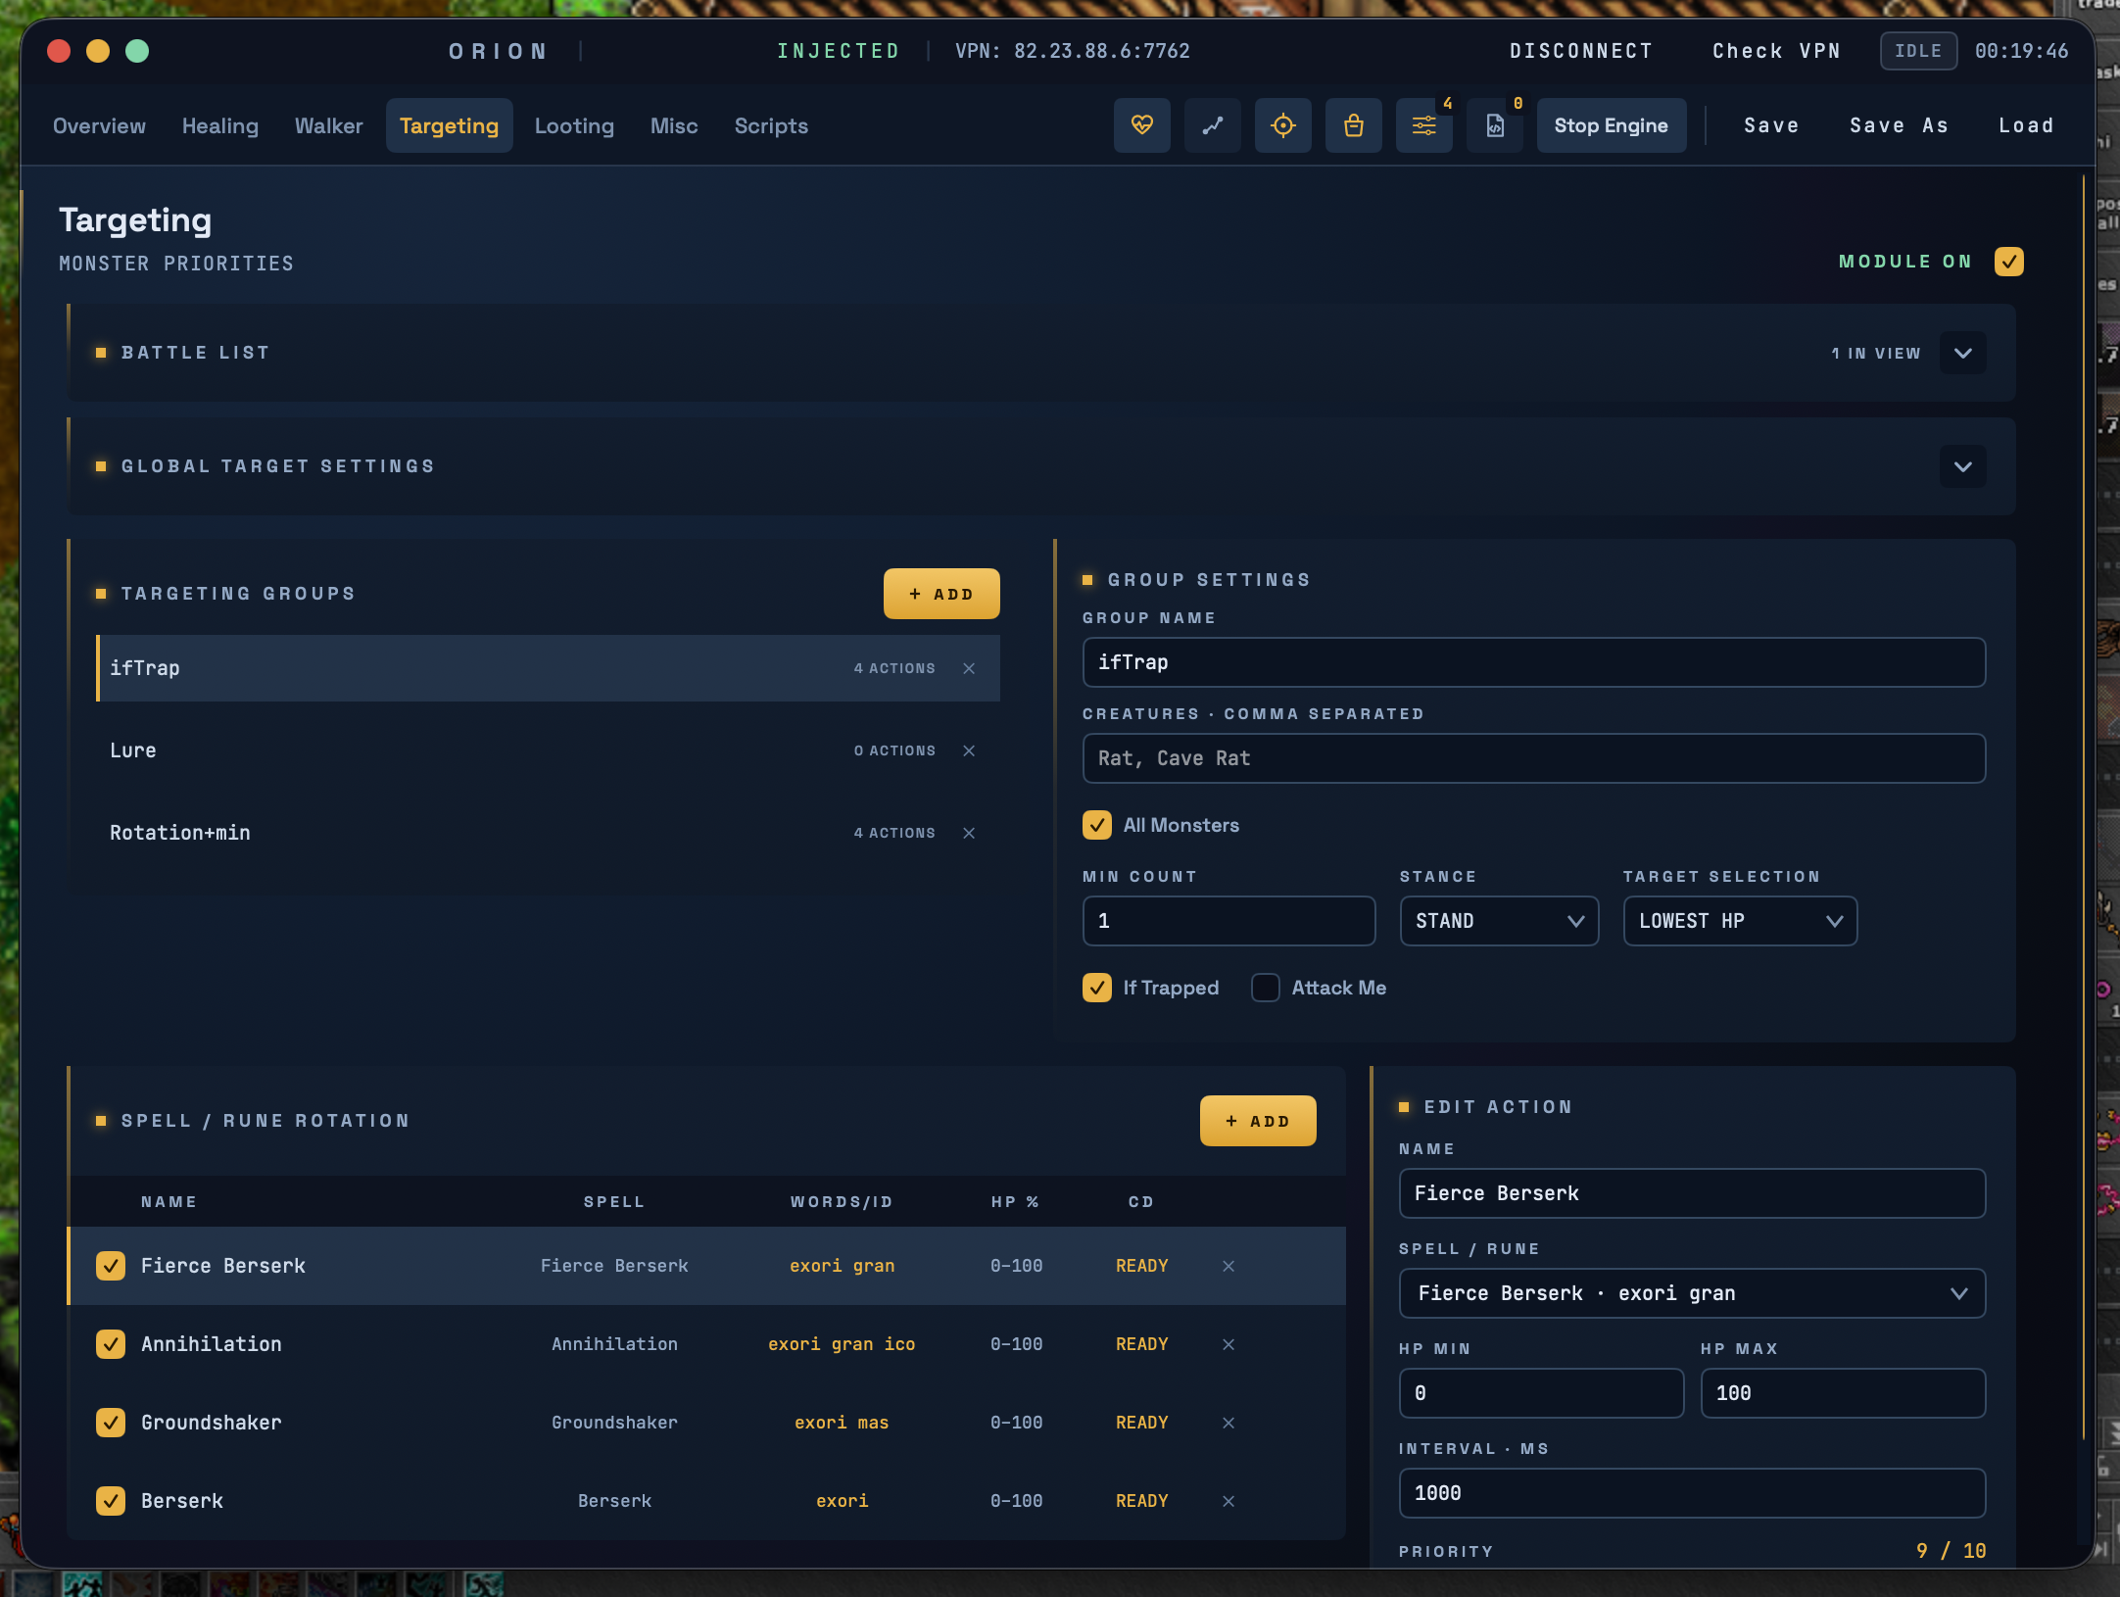The height and width of the screenshot is (1597, 2120).
Task: Click the Save As button
Action: coord(1899,125)
